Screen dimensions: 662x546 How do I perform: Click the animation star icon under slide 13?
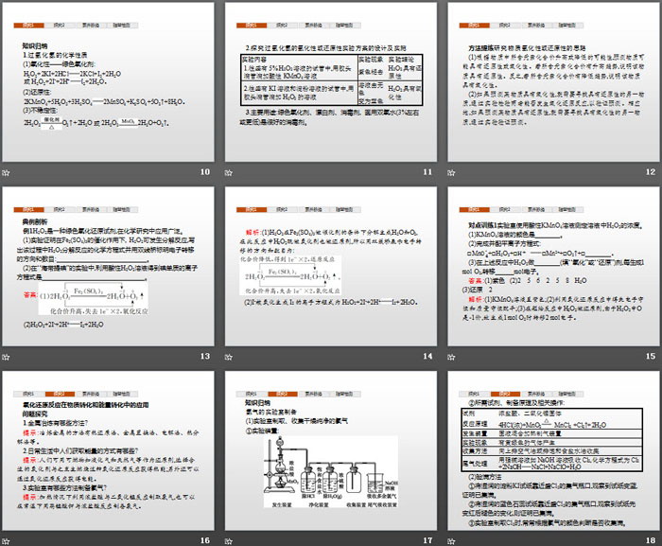click(8, 356)
